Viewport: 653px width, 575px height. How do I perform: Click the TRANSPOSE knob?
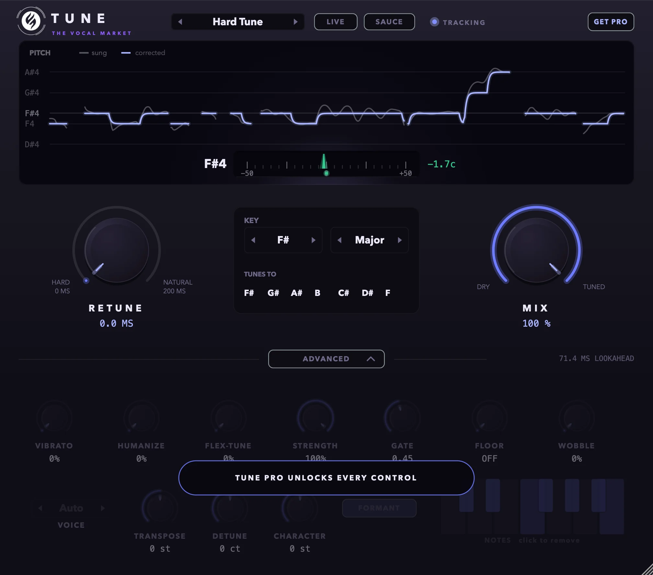[x=160, y=508]
